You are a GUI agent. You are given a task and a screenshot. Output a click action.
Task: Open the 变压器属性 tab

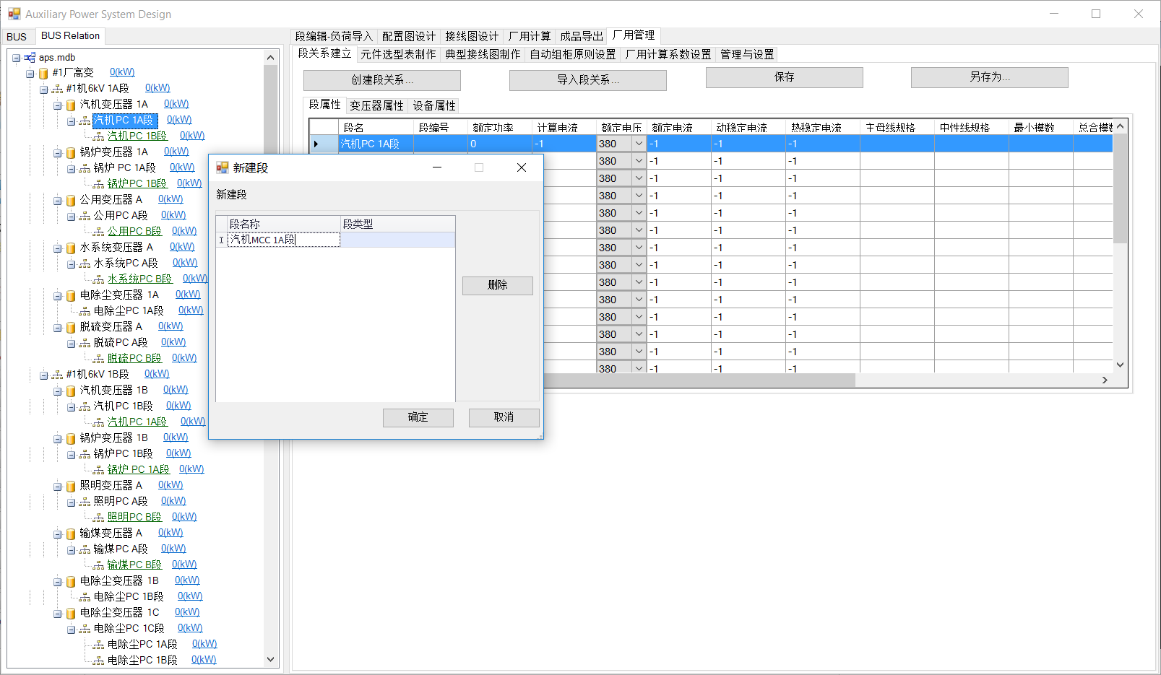[x=376, y=105]
